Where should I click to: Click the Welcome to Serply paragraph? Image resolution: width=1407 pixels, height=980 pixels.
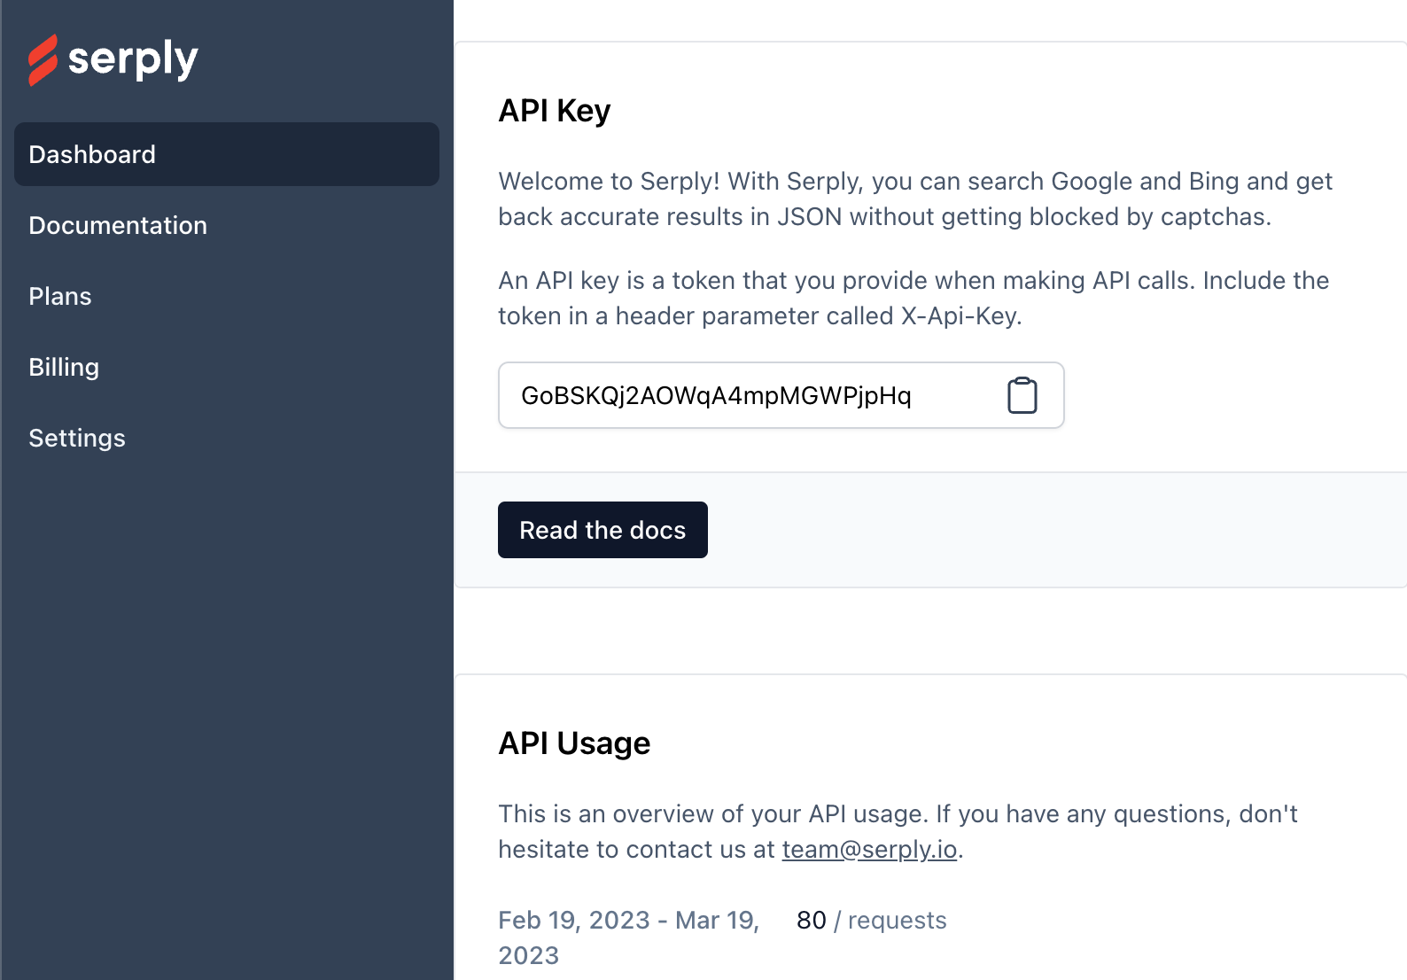point(914,198)
